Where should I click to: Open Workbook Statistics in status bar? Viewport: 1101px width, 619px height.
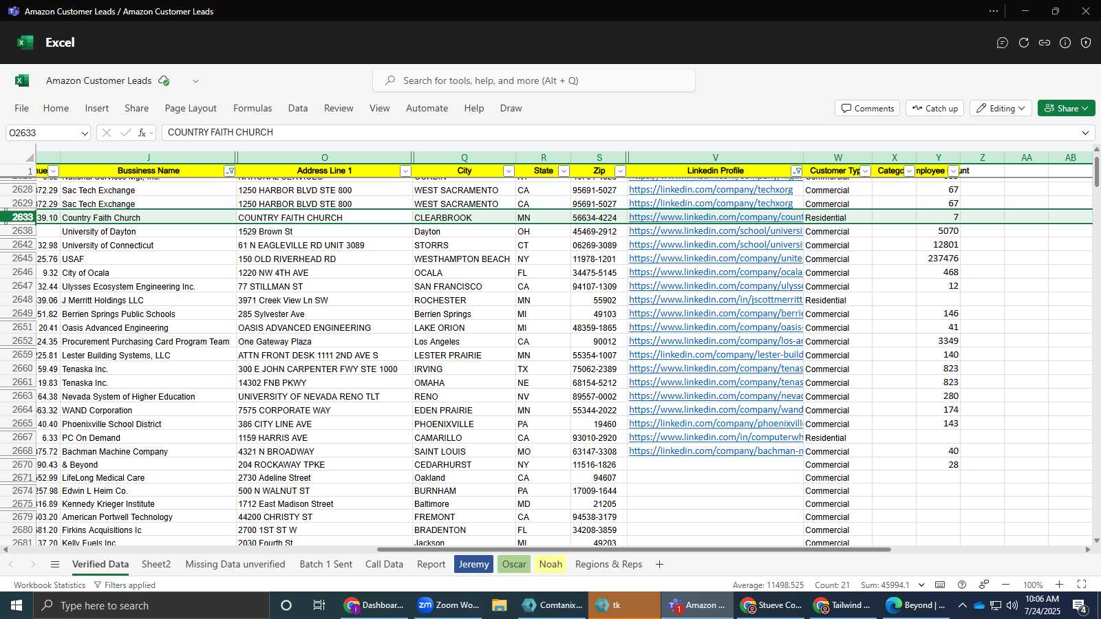coord(50,585)
